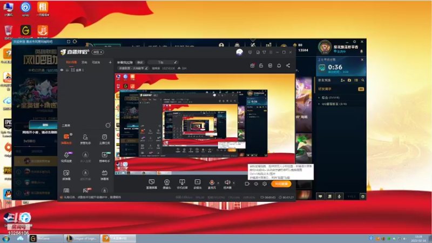Open the TV-shaped danmaku show tool
The height and width of the screenshot is (243, 432).
pyautogui.click(x=104, y=174)
